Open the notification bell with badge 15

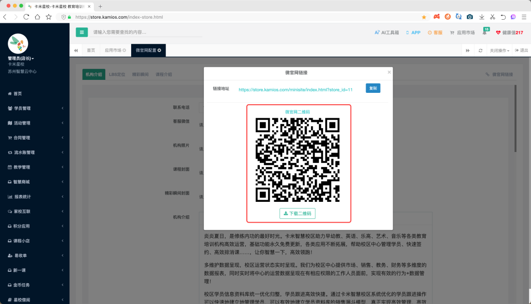484,33
